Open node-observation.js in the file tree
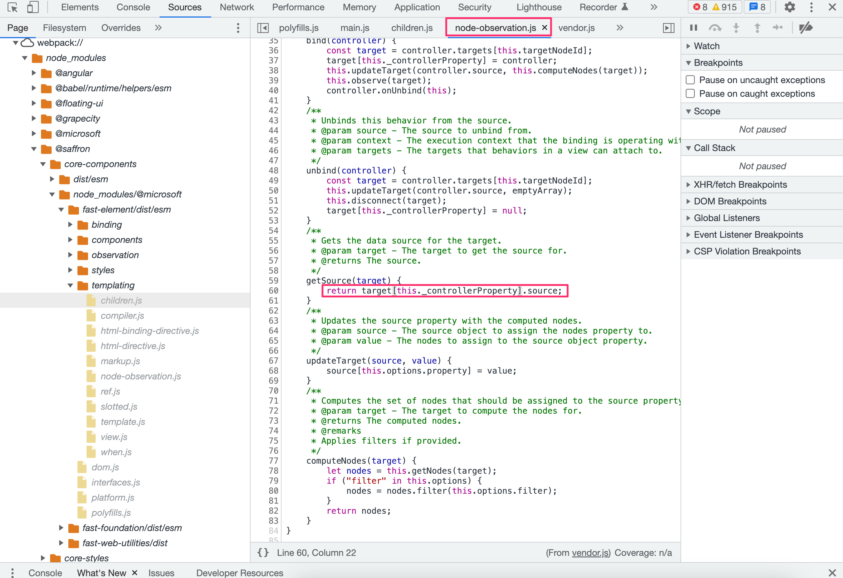 click(140, 376)
